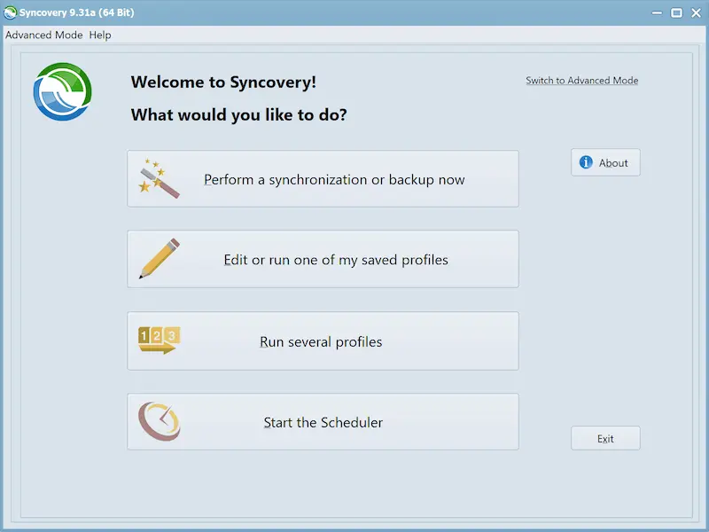Click the Switch to Advanced Mode link
This screenshot has height=532, width=709.
click(x=581, y=80)
